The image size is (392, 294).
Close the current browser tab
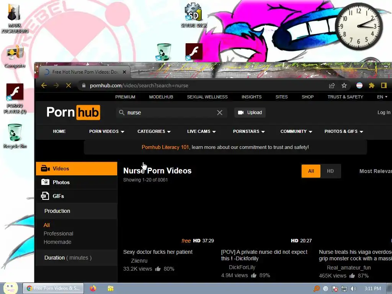124,72
